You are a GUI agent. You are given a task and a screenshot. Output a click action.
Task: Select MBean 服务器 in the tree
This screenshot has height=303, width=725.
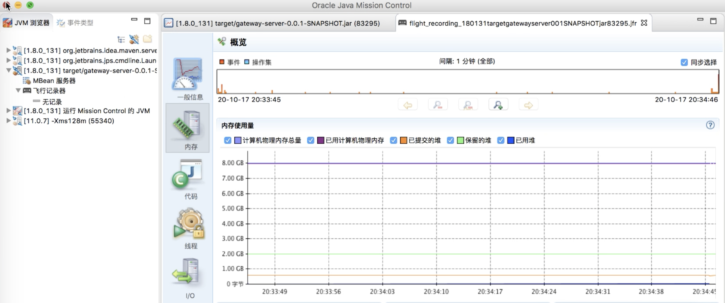click(54, 81)
